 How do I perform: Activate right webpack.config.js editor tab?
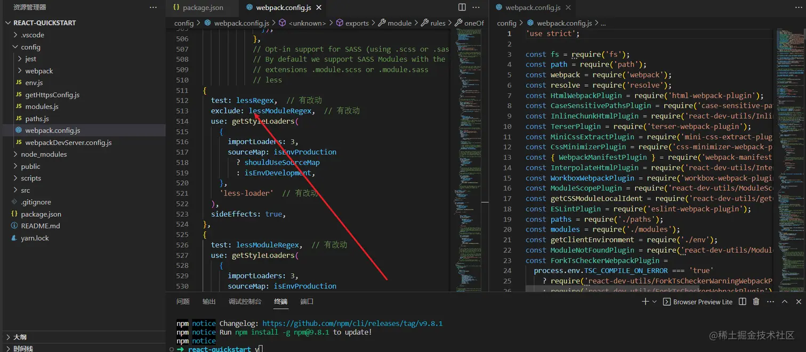coord(533,8)
